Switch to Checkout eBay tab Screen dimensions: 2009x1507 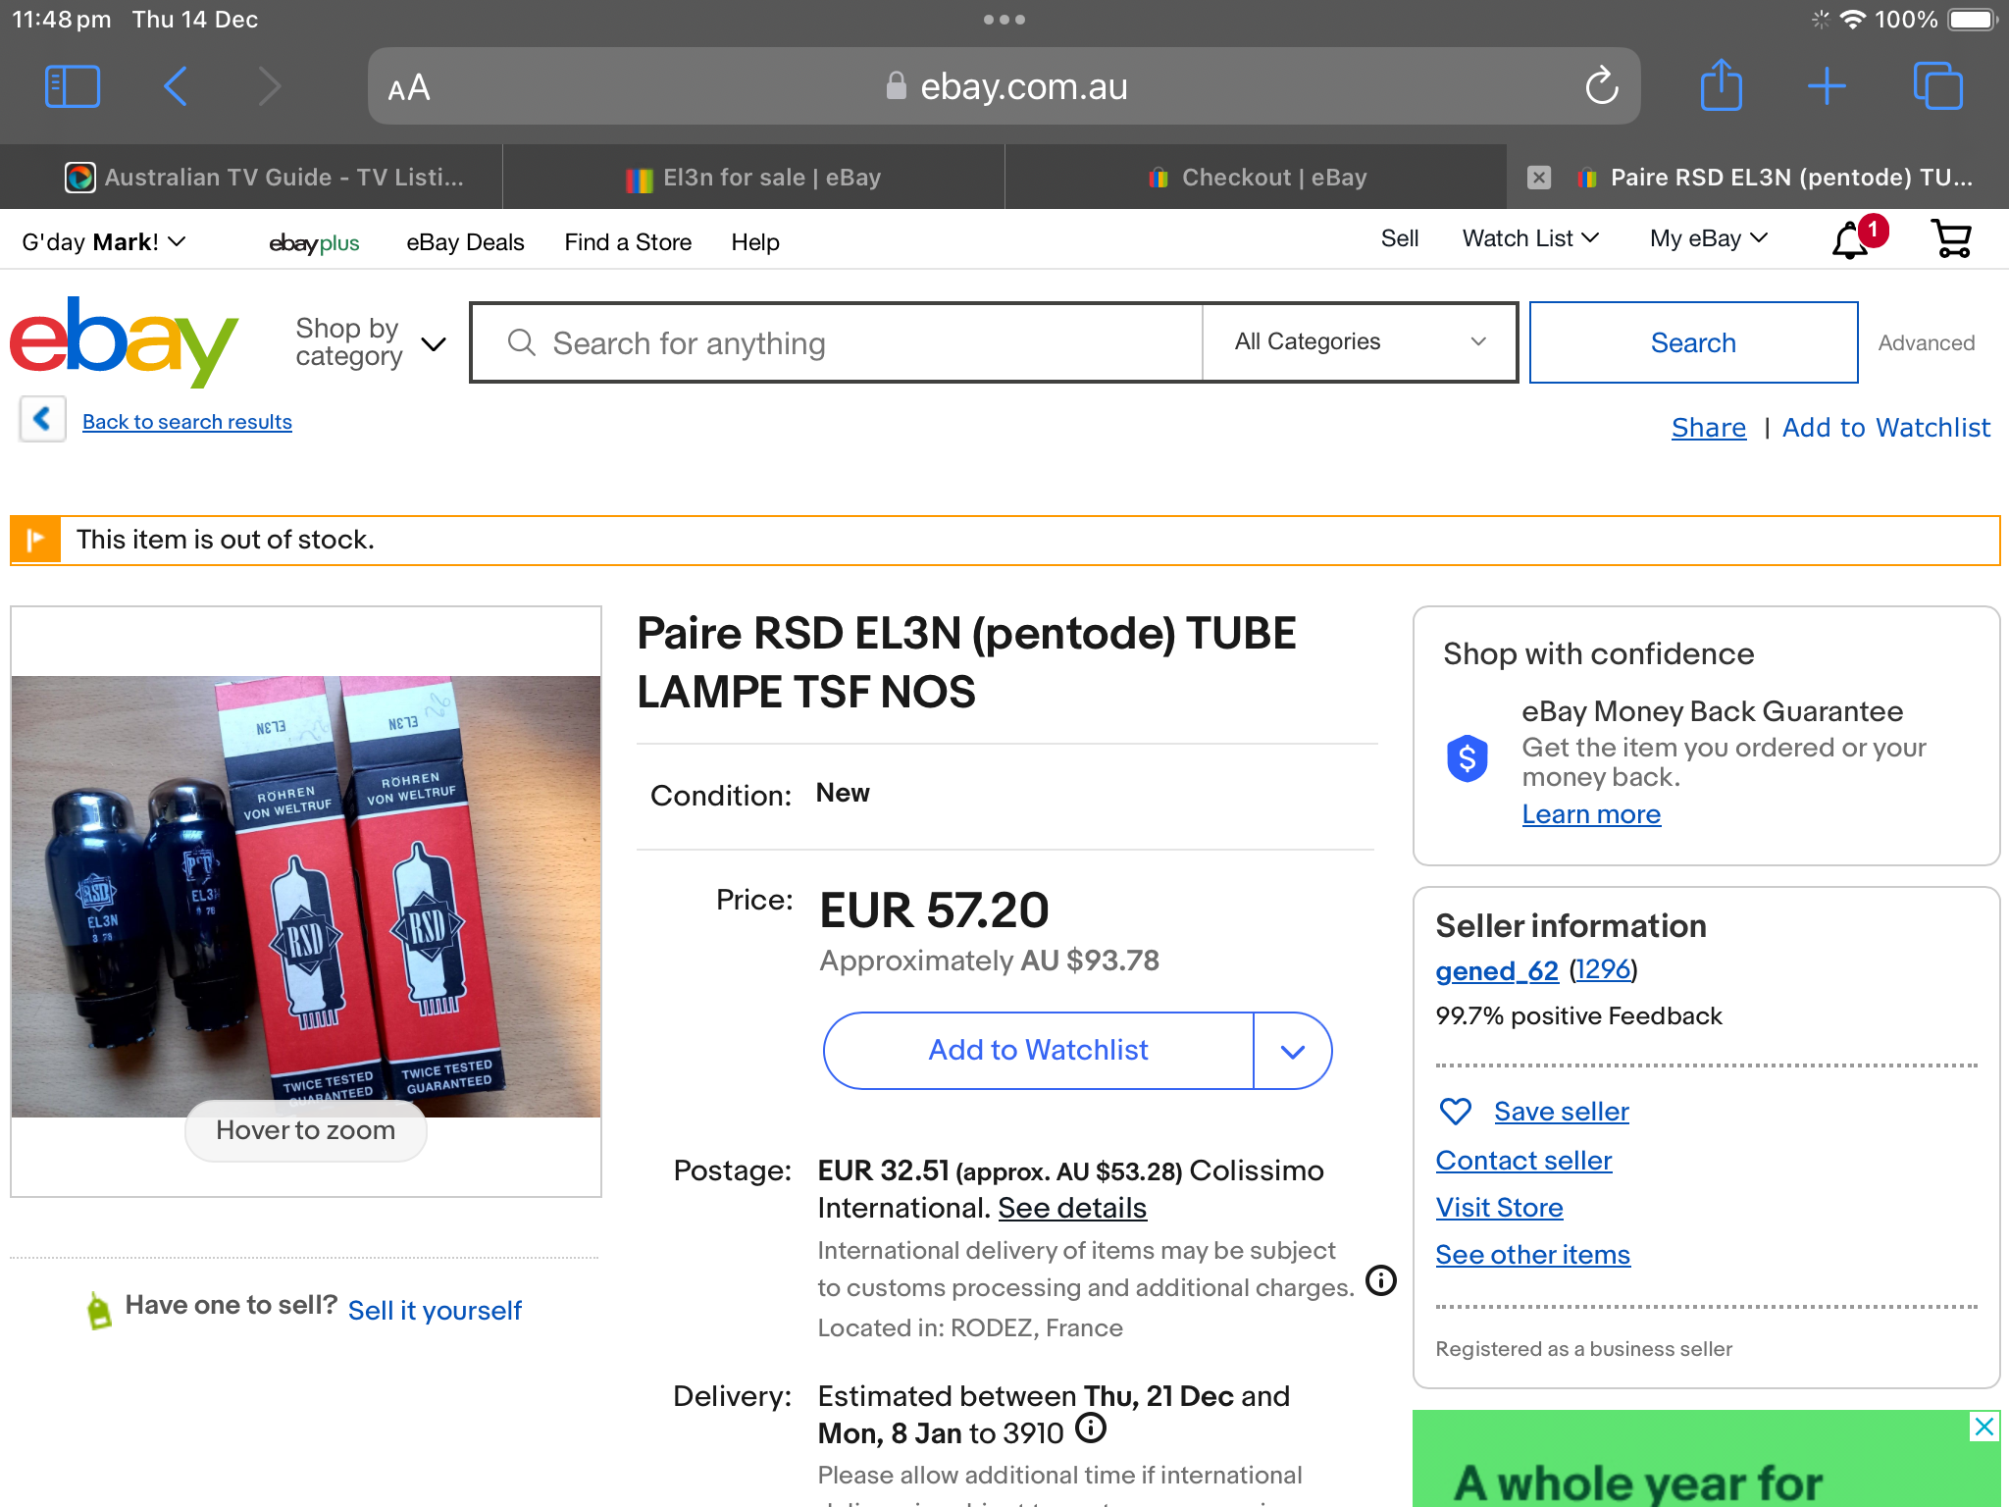coord(1256,178)
